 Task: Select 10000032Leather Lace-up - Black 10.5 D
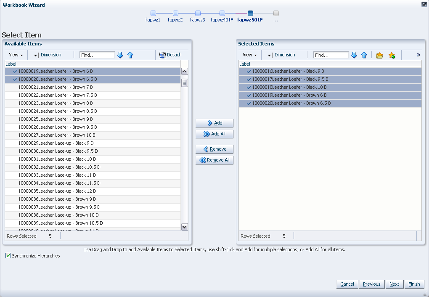pos(93,167)
